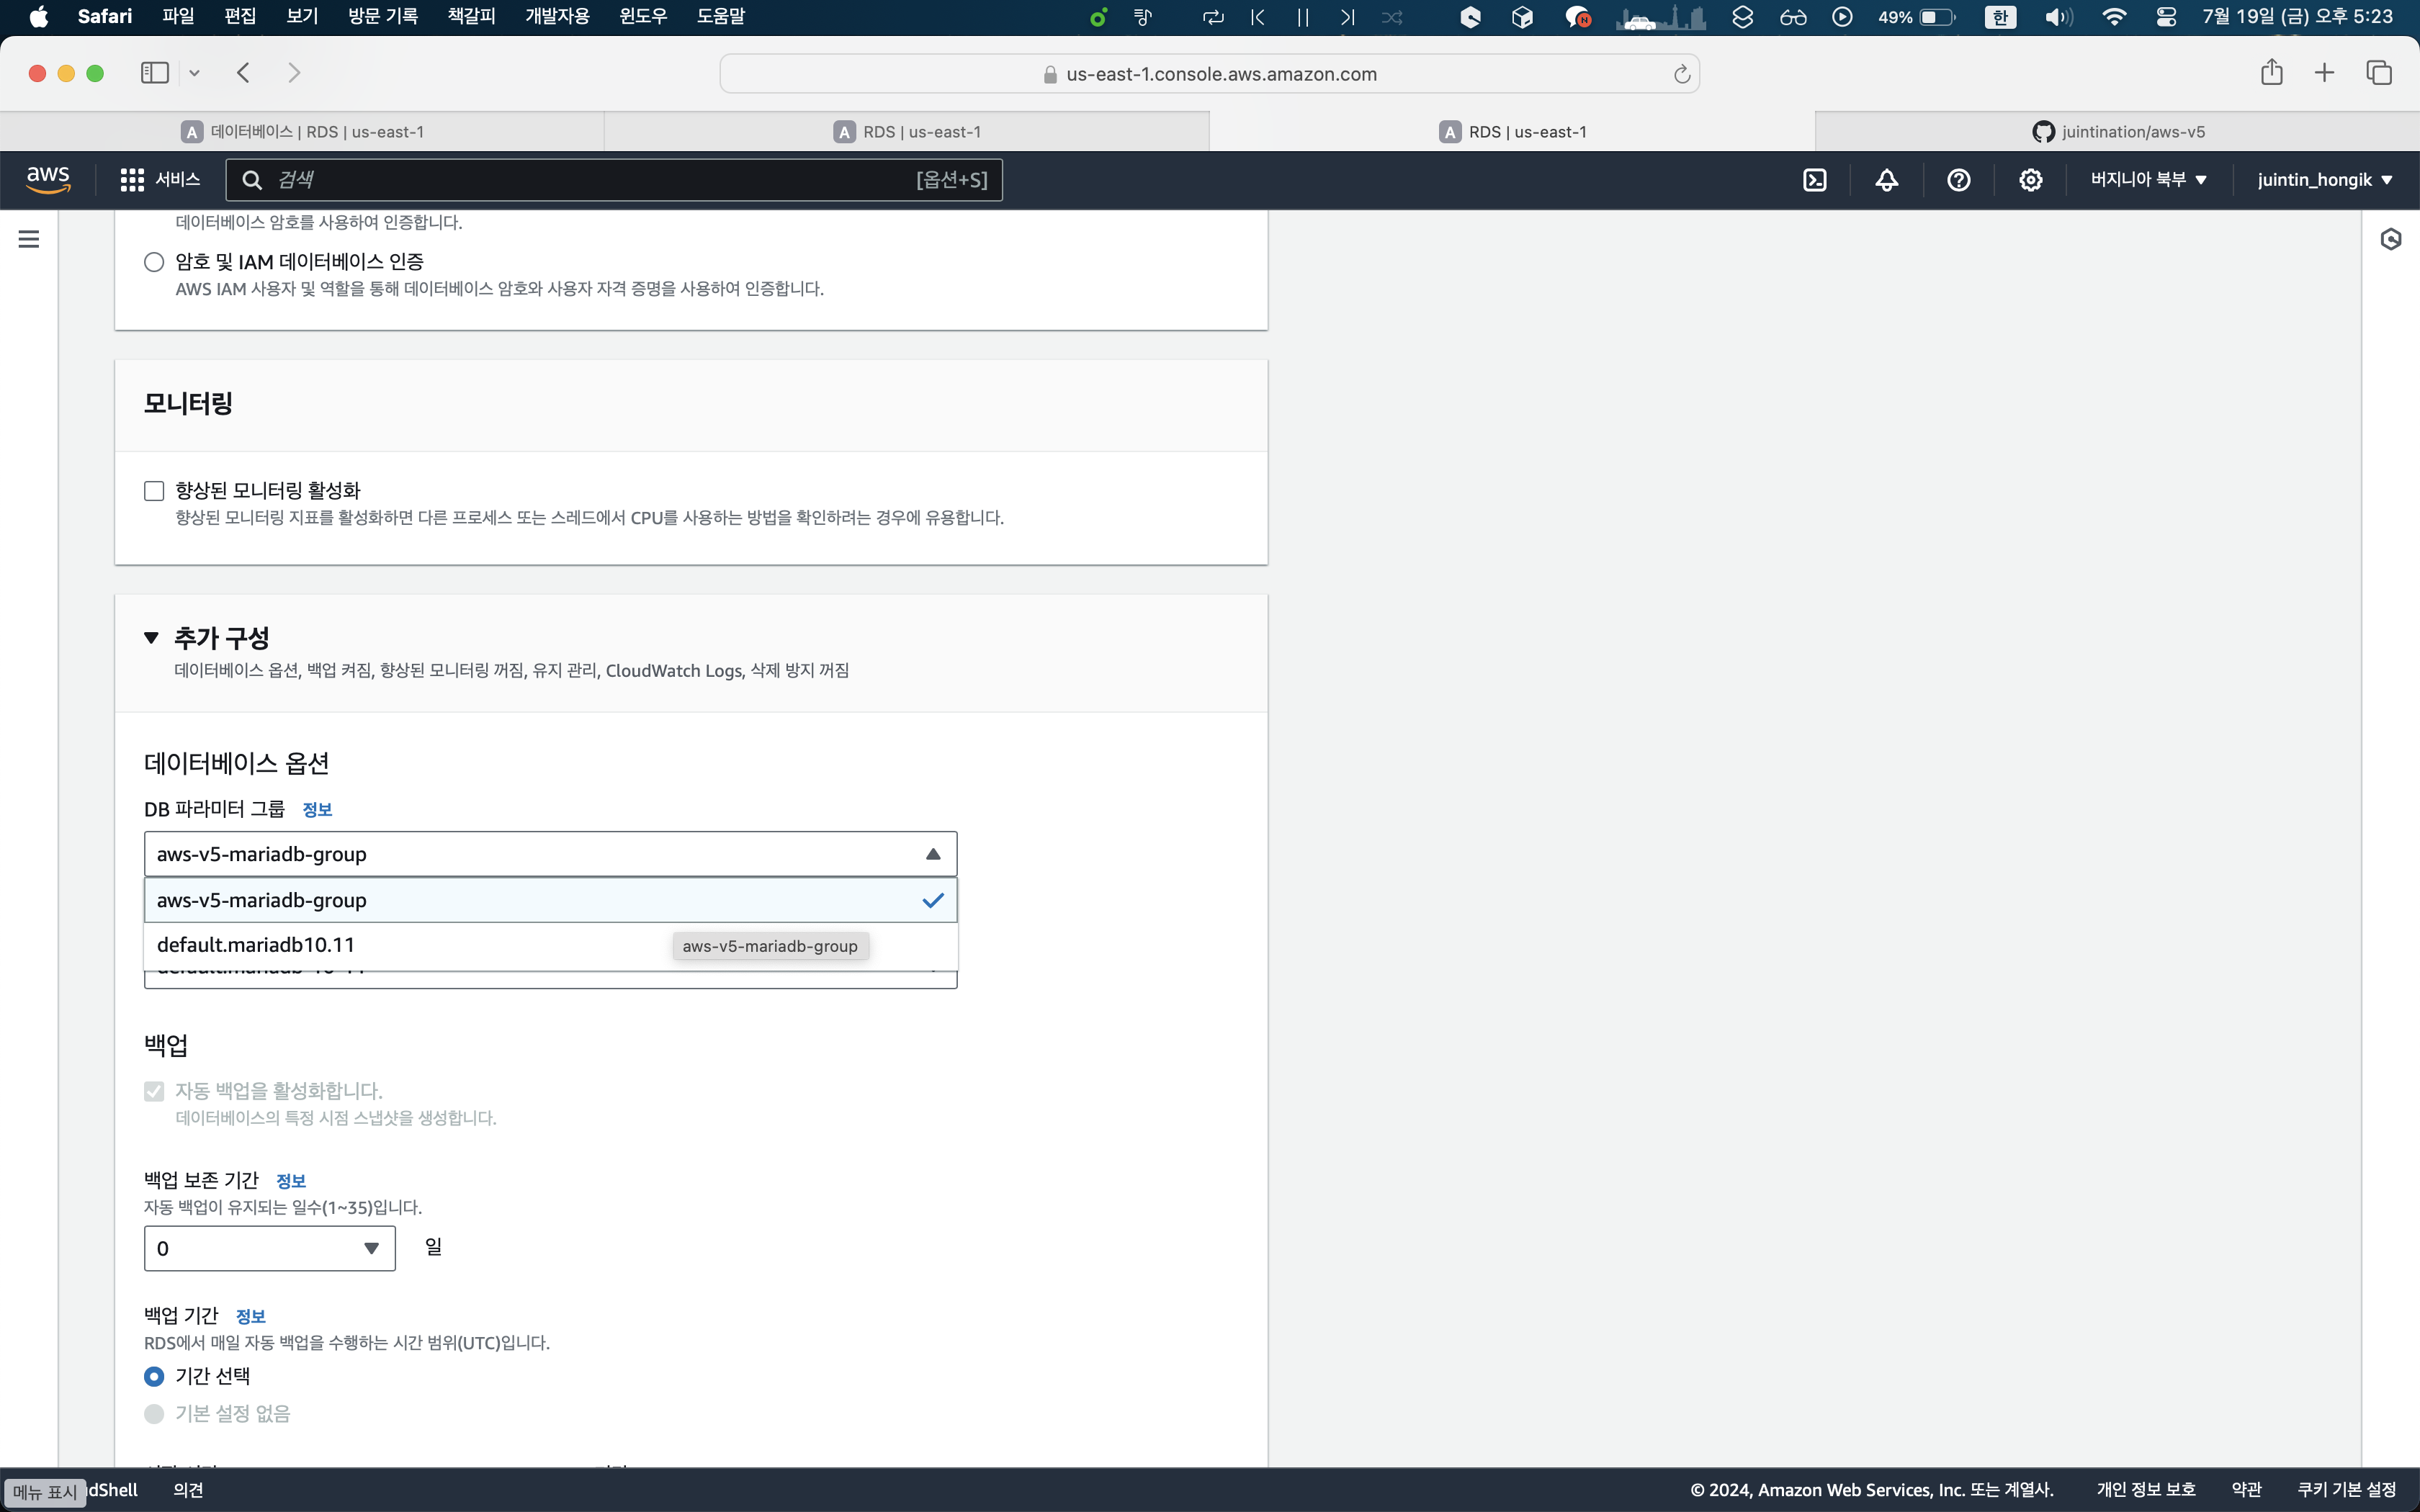This screenshot has width=2420, height=1512.
Task: Open the backup retention period dropdown
Action: (x=269, y=1248)
